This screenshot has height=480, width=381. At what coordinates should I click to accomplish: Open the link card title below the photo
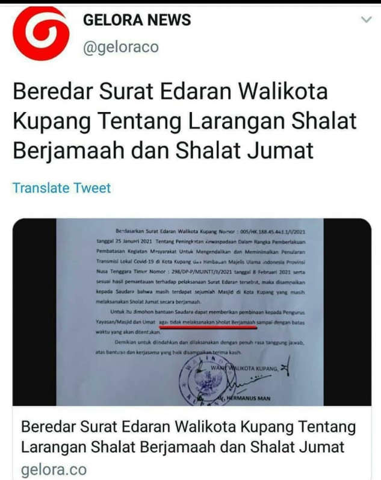coord(188,437)
